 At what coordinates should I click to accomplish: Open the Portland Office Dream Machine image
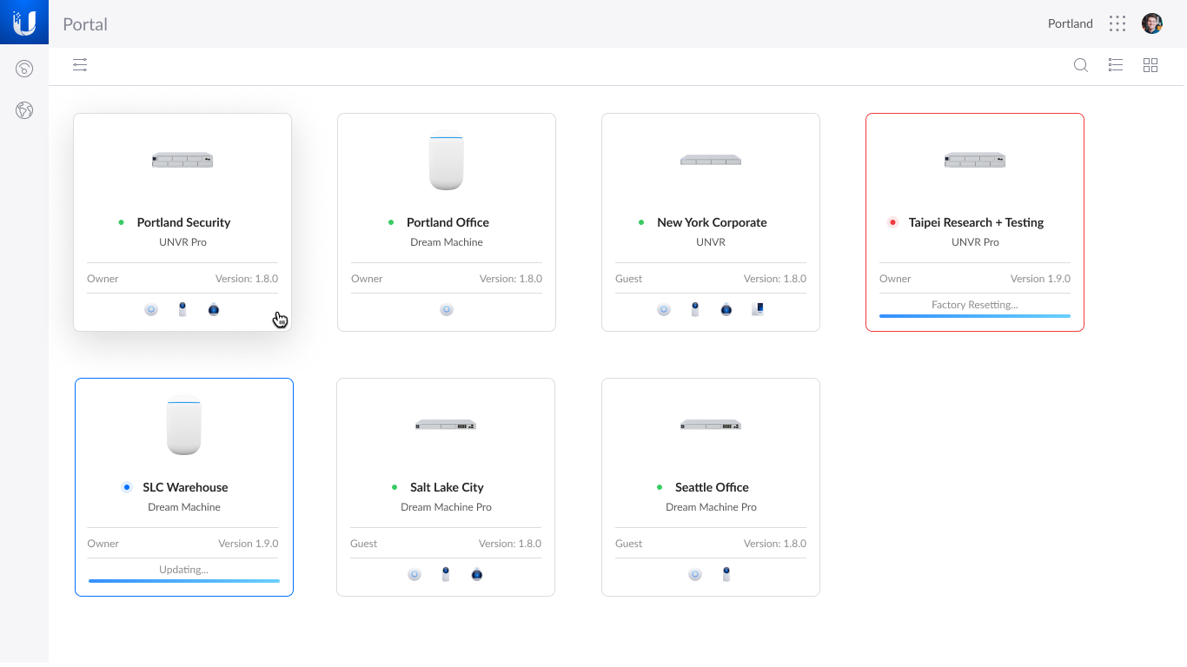447,161
